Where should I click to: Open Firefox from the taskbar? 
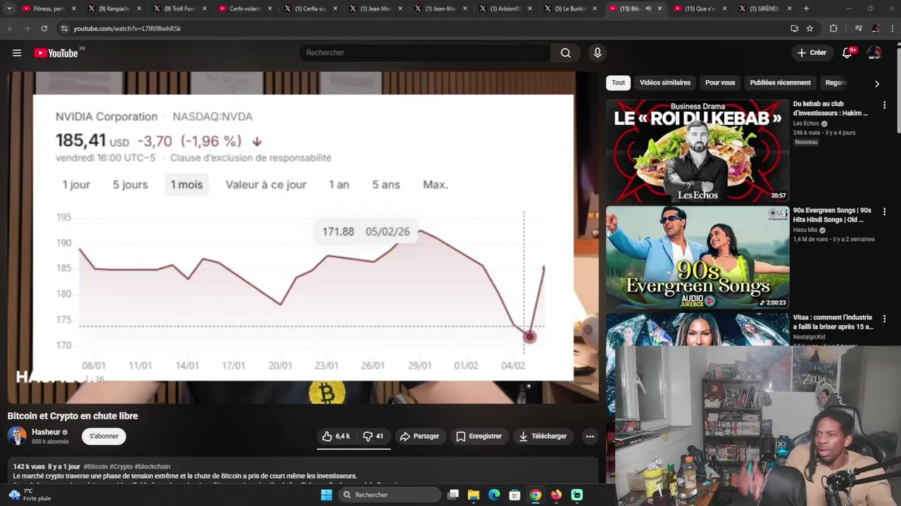pos(556,495)
